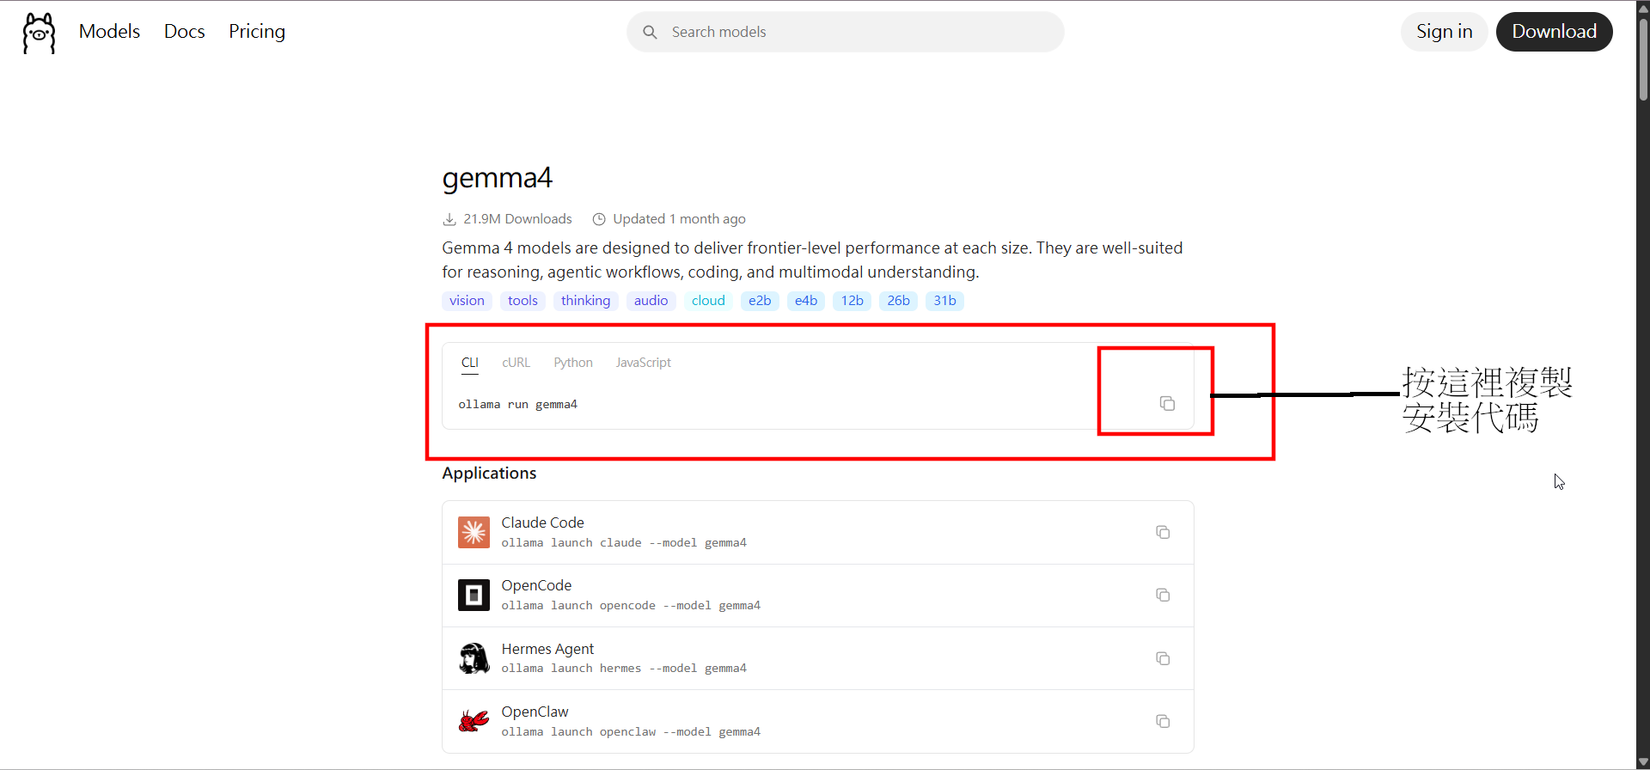1650x770 pixels.
Task: Click the Applications heading
Action: point(489,474)
